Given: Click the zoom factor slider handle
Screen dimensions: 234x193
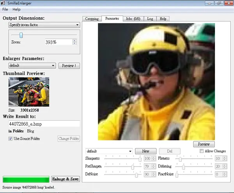Looking at the screenshot, I should 21,35.
